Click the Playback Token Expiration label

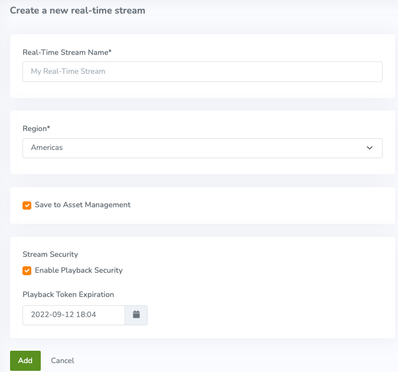point(68,294)
